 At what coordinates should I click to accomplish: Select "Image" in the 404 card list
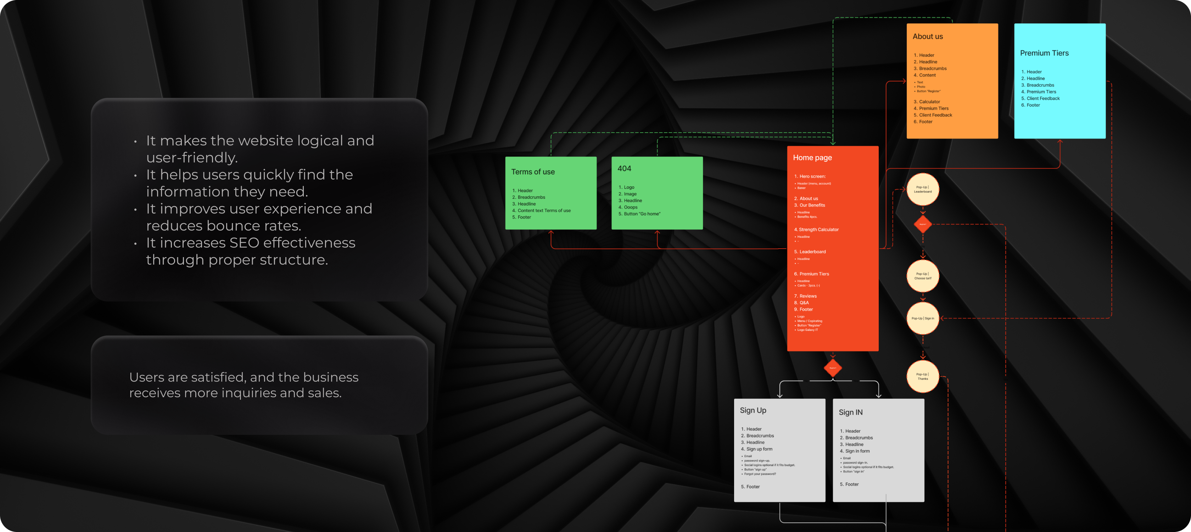[x=627, y=194]
